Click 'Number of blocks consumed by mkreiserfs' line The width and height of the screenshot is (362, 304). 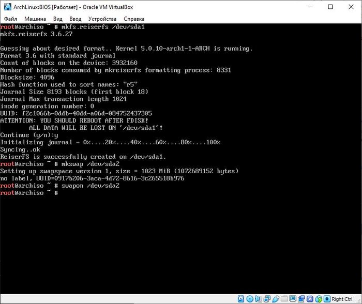pyautogui.click(x=116, y=70)
